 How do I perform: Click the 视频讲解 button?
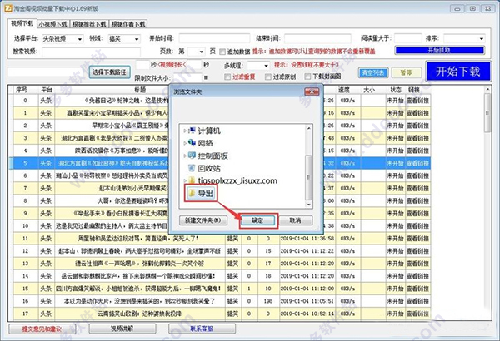tap(122, 329)
